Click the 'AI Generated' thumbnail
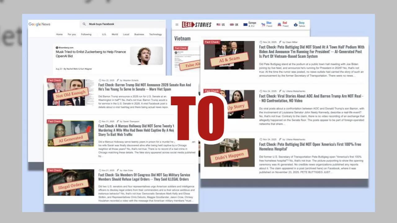 click(x=71, y=133)
